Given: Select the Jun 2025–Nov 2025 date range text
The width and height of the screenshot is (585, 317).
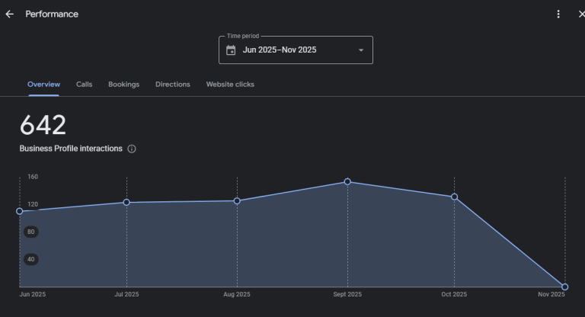Looking at the screenshot, I should [280, 50].
